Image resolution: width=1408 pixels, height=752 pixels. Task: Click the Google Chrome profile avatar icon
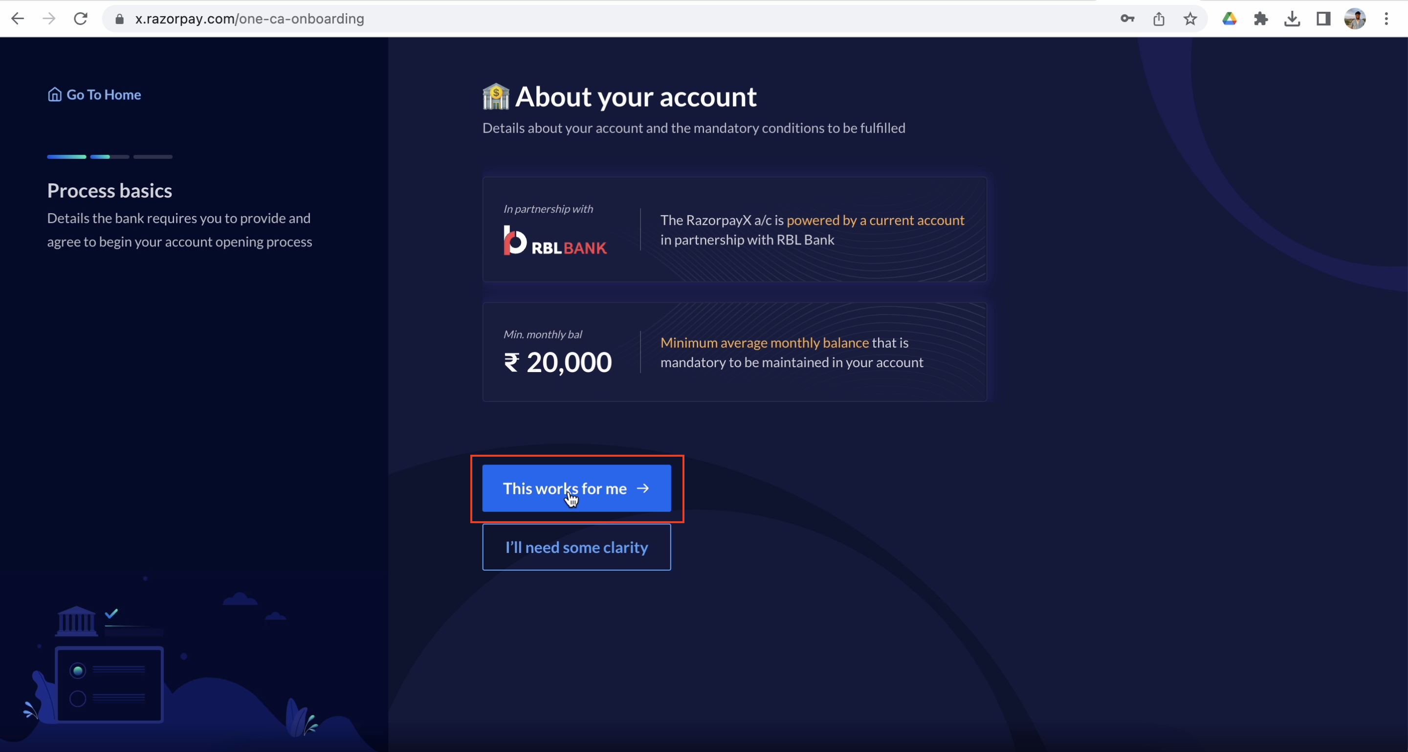coord(1355,19)
